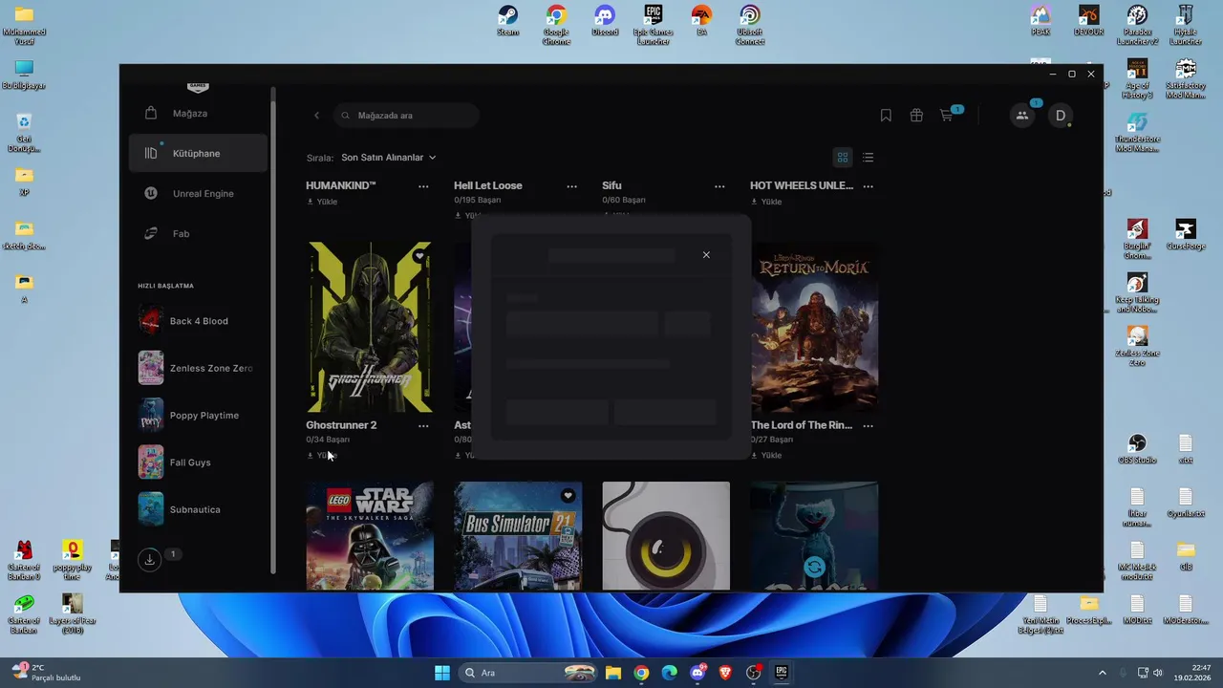Switch library to grid view
1223x688 pixels.
(843, 158)
